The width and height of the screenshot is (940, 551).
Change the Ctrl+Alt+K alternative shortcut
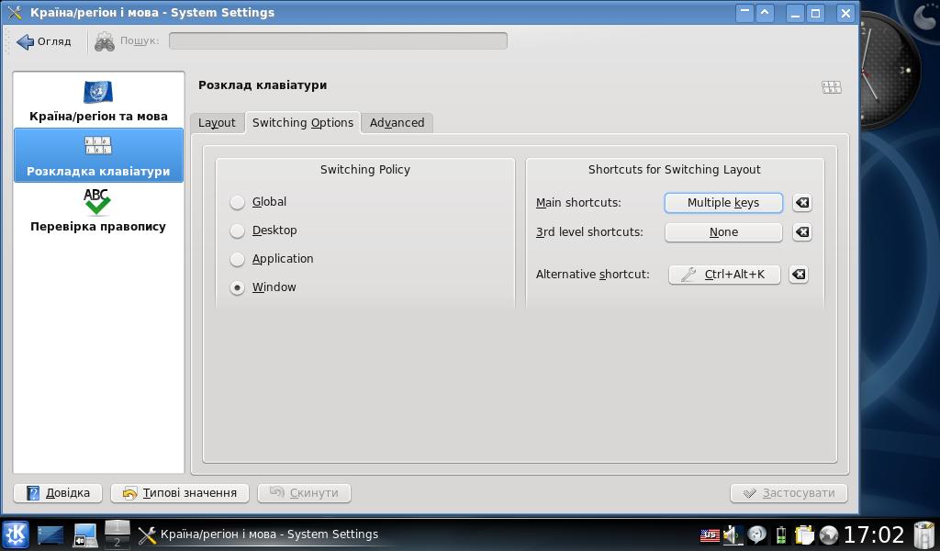[x=724, y=275]
